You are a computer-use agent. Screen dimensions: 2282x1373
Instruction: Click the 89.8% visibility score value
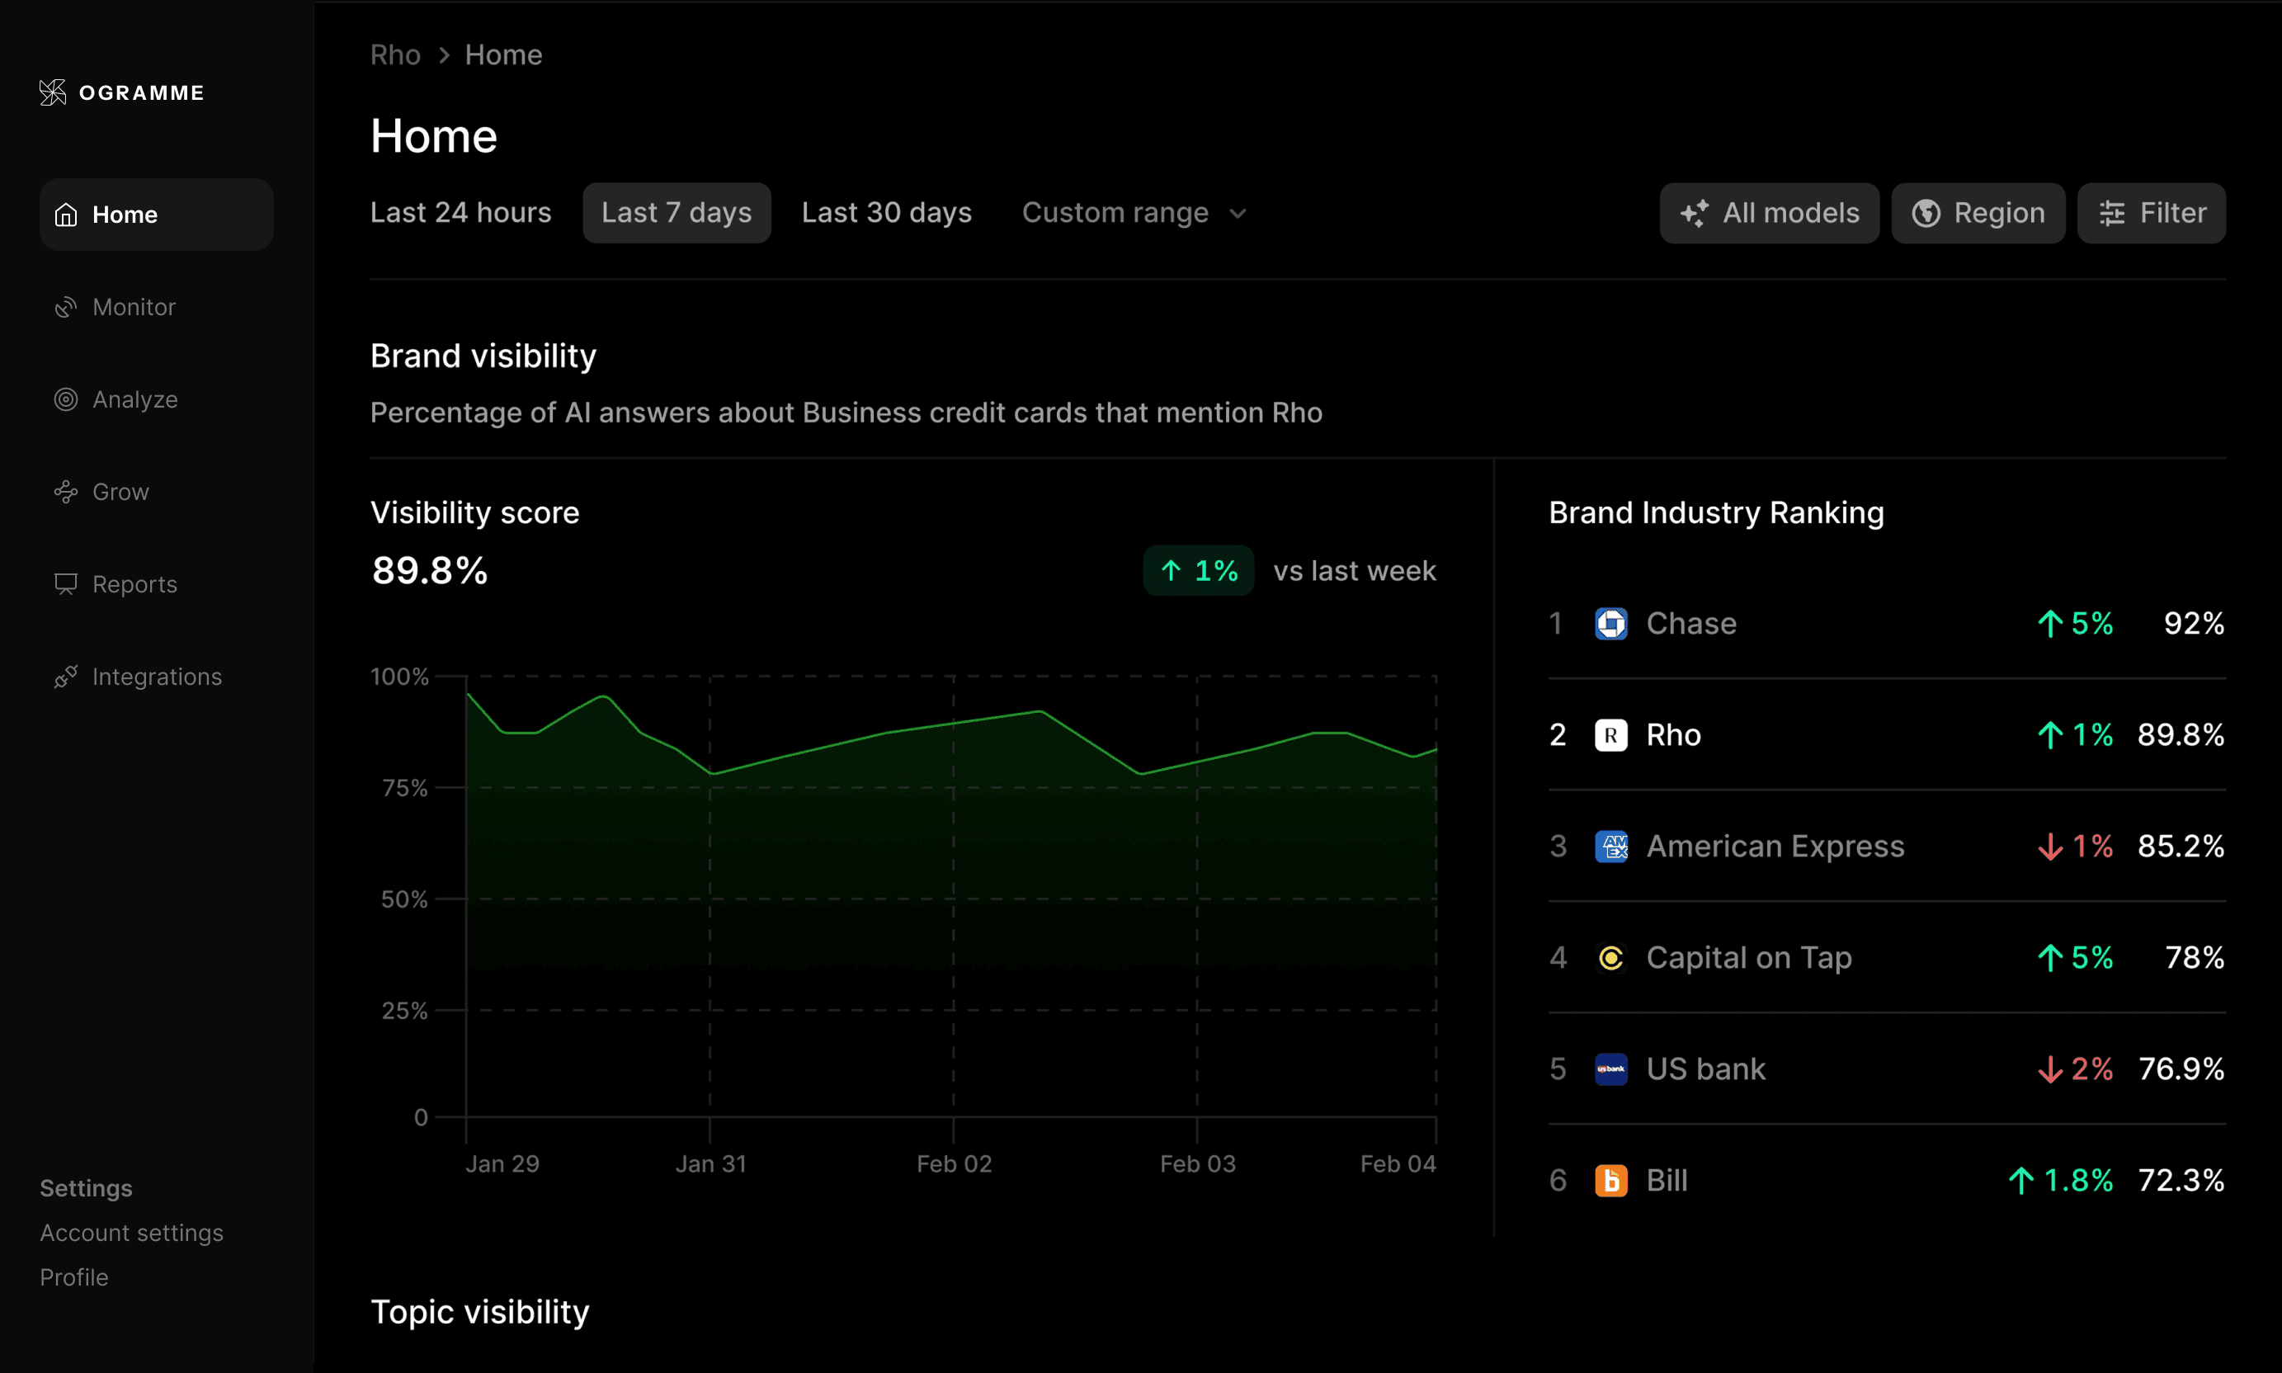click(x=429, y=571)
